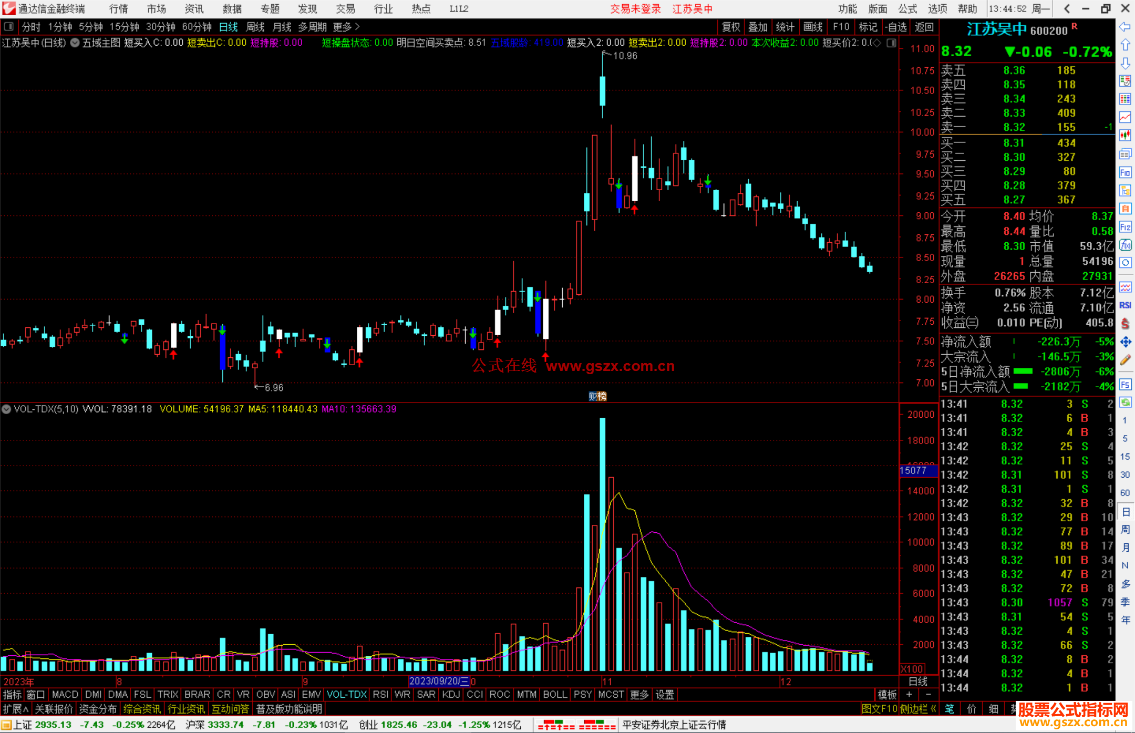The height and width of the screenshot is (733, 1135).
Task: Click the RSI indicator icon in sidebar
Action: tap(1125, 305)
